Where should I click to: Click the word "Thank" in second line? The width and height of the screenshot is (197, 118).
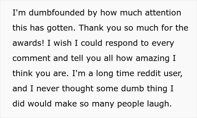[91, 28]
